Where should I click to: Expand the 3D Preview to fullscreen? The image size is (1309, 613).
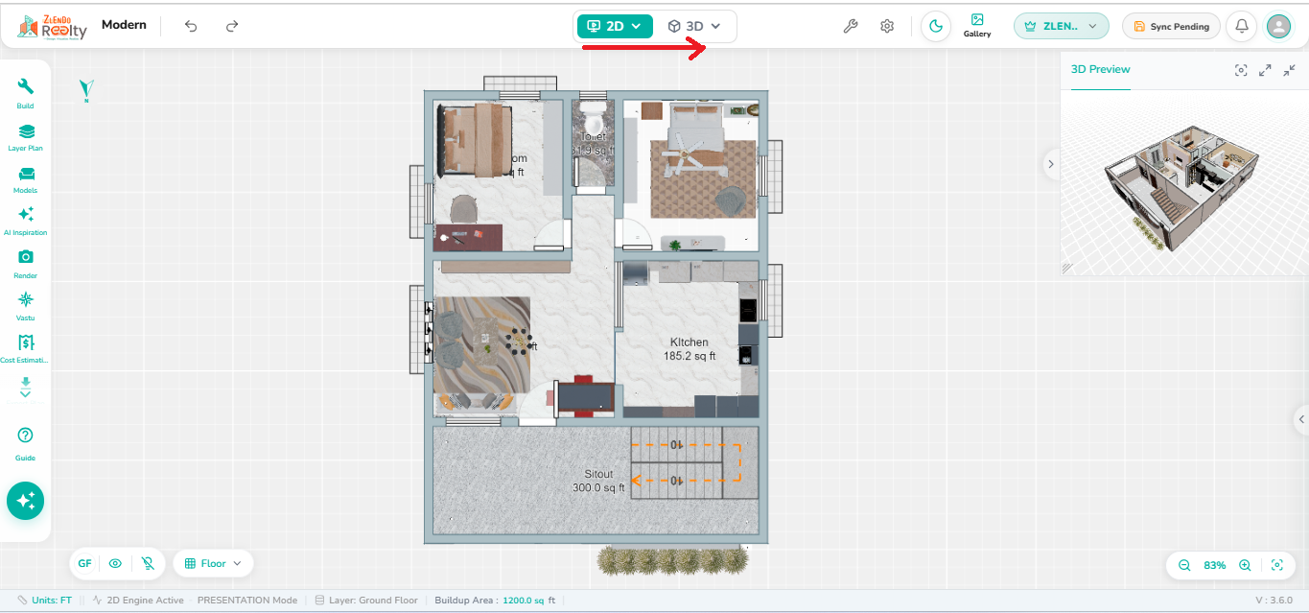point(1265,70)
